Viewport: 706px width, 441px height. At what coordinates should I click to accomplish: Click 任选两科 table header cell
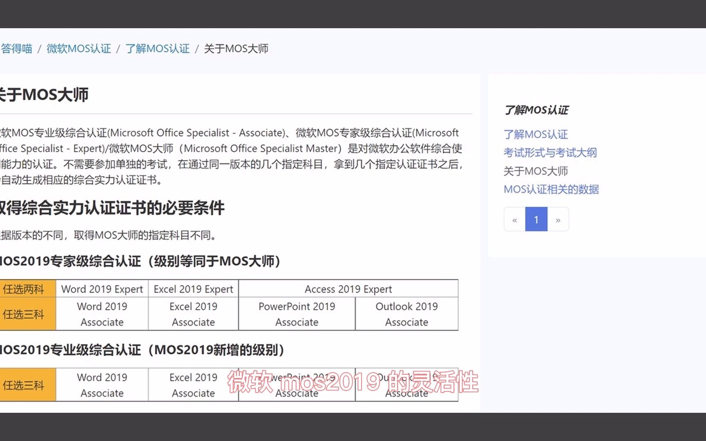pyautogui.click(x=28, y=289)
